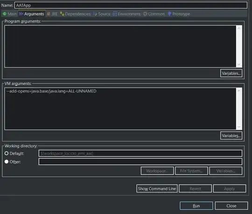This screenshot has width=252, height=214.
Task: Click inside the VM arguments text area
Action: pos(120,108)
